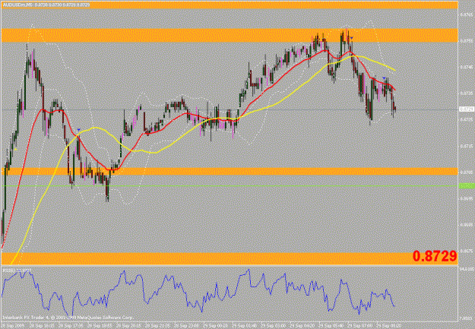Click the 0.8735 price axis label
The height and width of the screenshot is (329, 475).
click(467, 93)
